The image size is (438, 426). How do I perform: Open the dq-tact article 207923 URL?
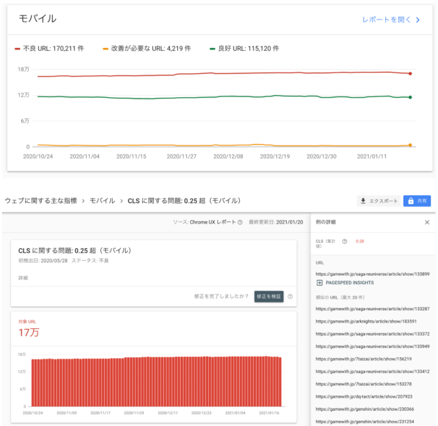[364, 397]
